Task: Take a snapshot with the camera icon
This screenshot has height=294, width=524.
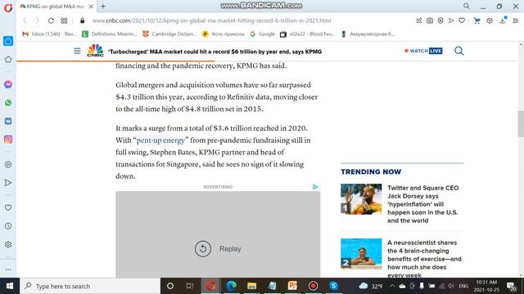Action: (x=430, y=20)
